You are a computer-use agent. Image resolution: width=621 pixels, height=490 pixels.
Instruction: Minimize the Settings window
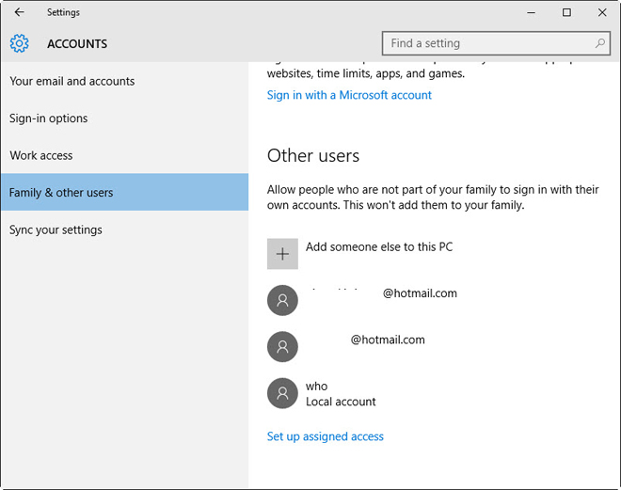[531, 12]
